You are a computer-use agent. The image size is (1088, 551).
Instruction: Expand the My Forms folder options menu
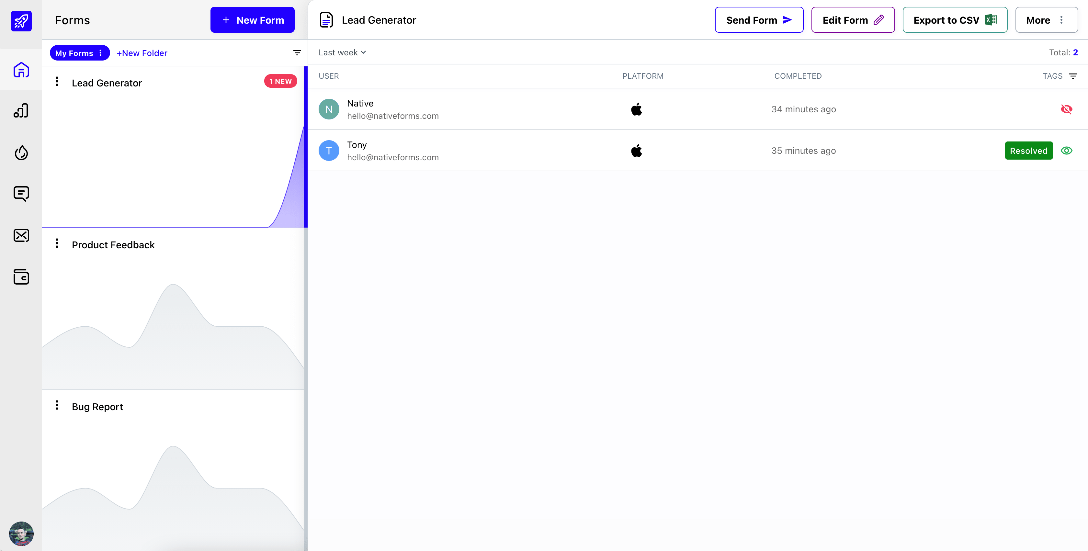100,53
